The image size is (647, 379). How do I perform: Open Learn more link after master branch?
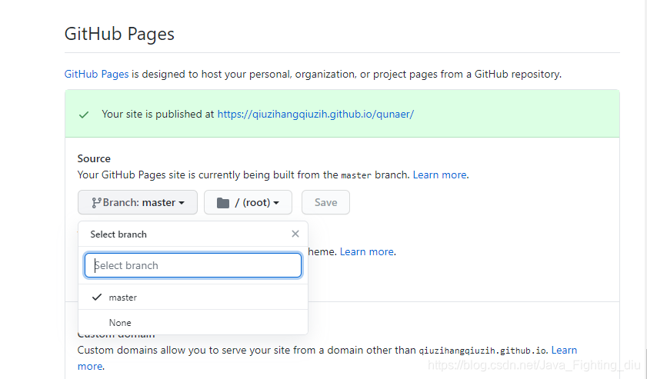(439, 175)
